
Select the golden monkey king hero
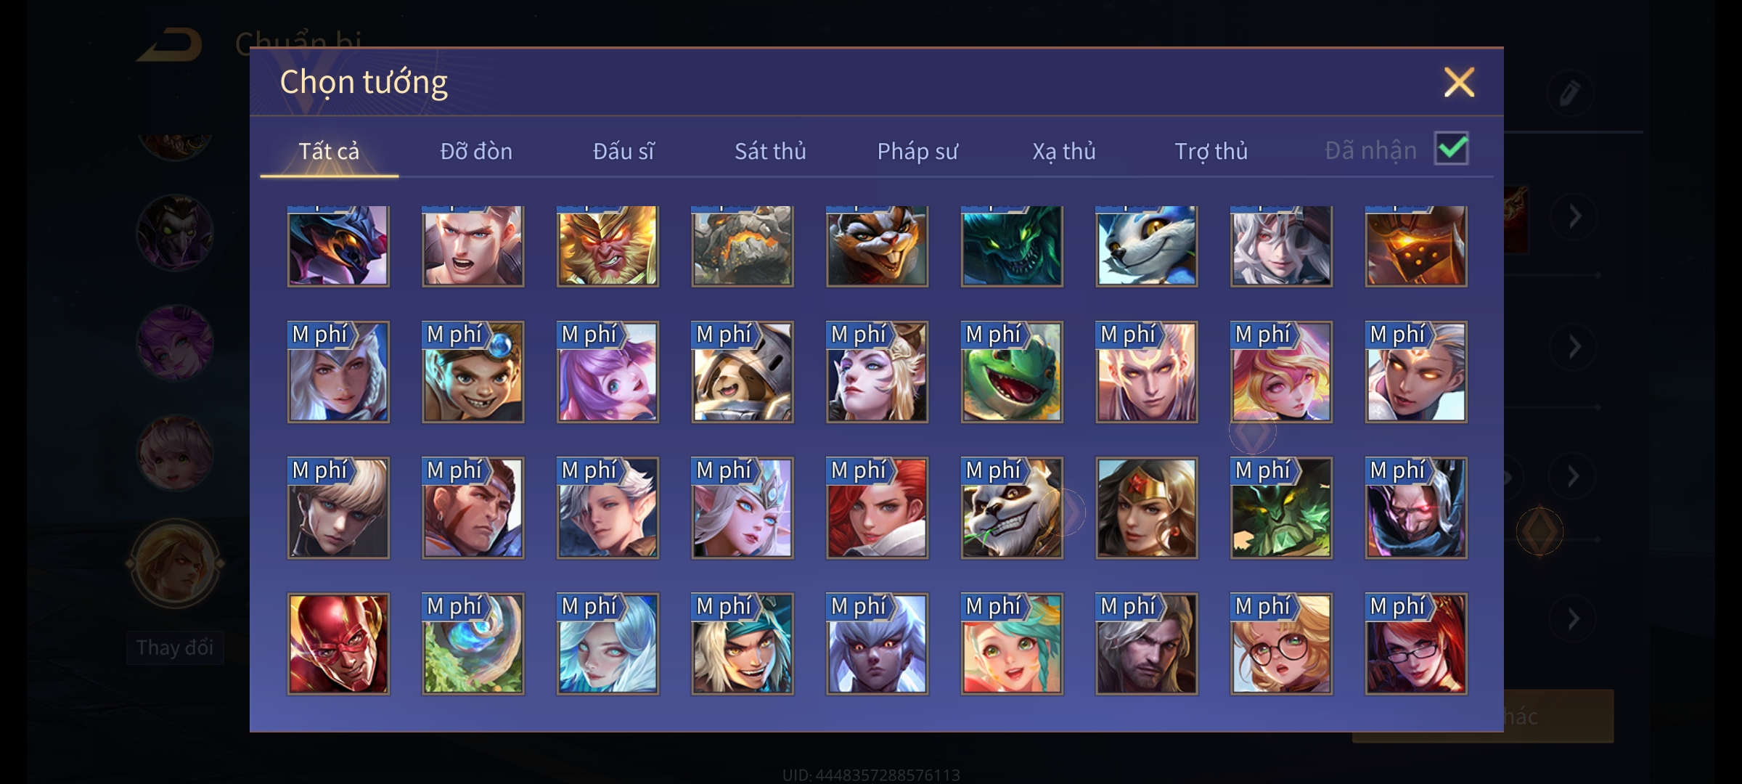(608, 246)
